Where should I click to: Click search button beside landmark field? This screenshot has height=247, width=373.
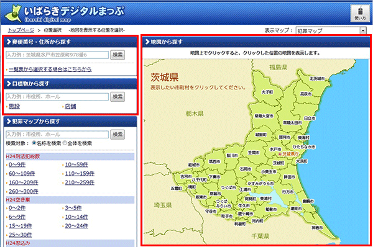click(x=117, y=97)
